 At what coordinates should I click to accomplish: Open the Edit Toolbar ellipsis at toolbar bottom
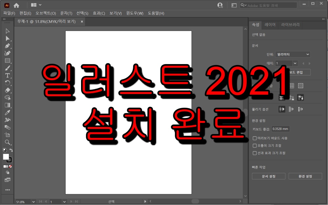pos(7,190)
